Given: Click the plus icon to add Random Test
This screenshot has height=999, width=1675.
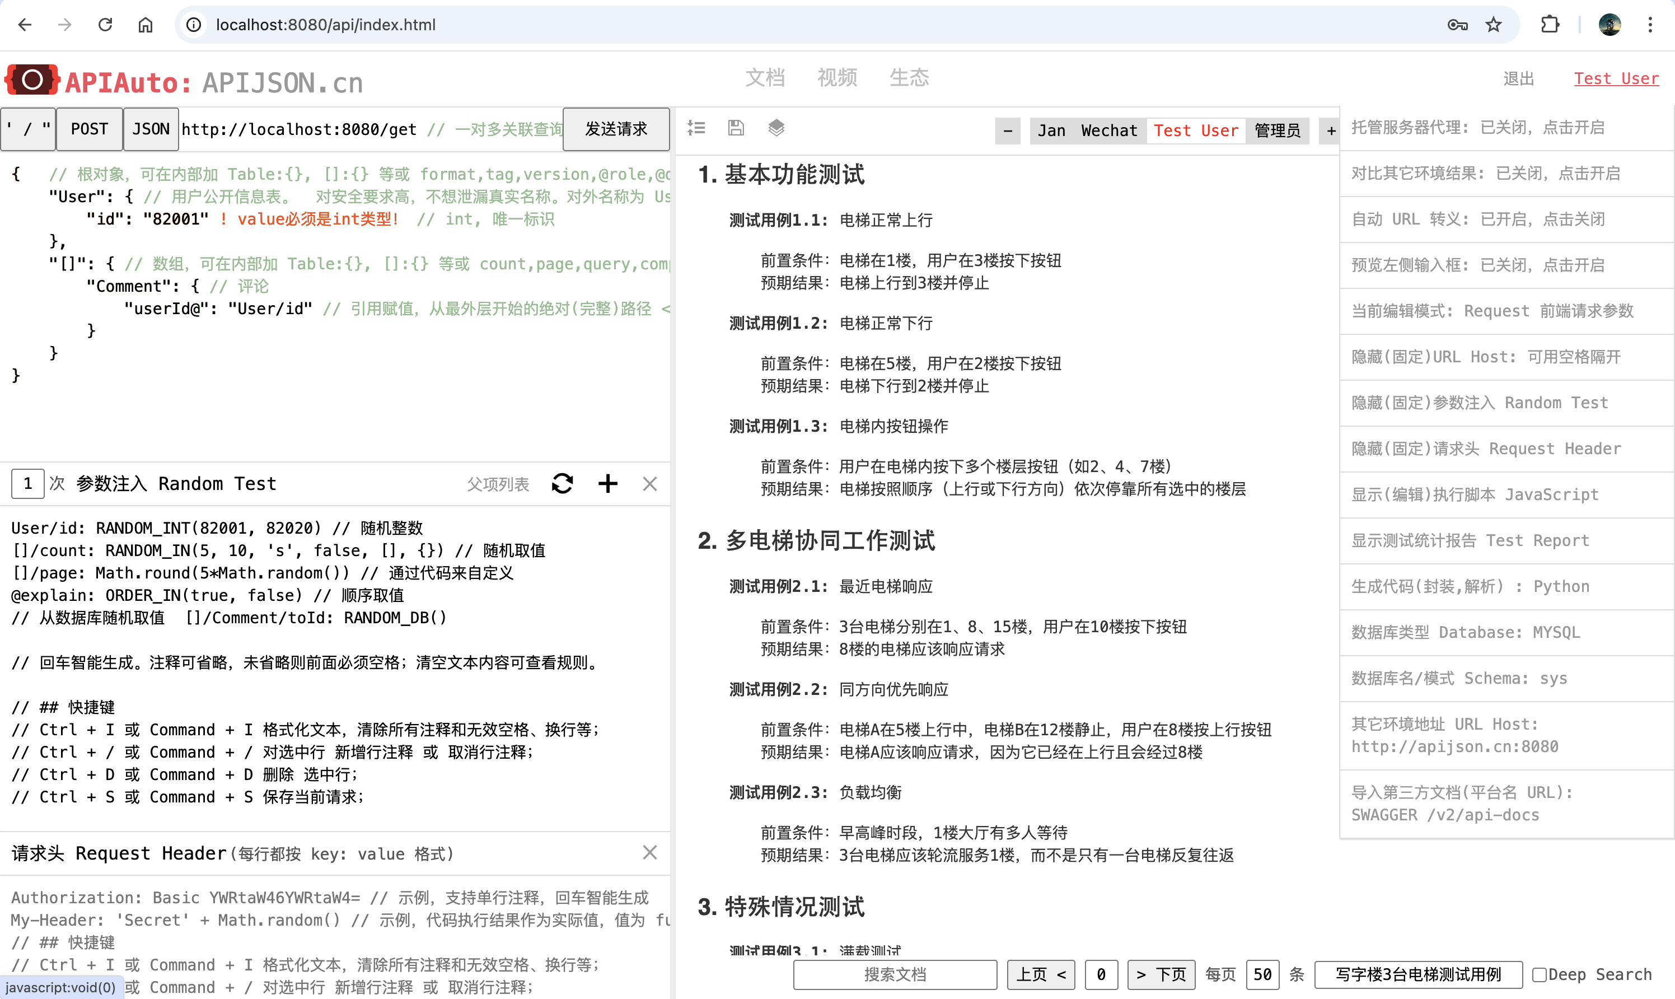Looking at the screenshot, I should [x=607, y=483].
